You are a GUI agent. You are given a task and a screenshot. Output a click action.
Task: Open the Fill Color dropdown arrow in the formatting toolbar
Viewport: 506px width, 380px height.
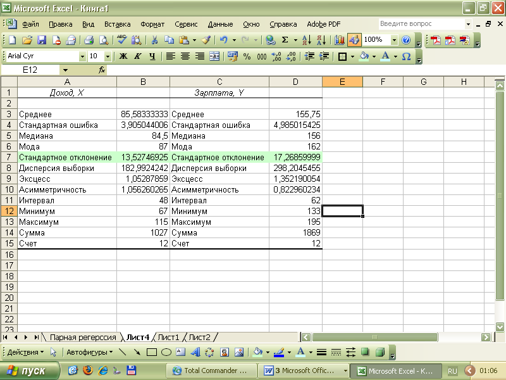(374, 56)
